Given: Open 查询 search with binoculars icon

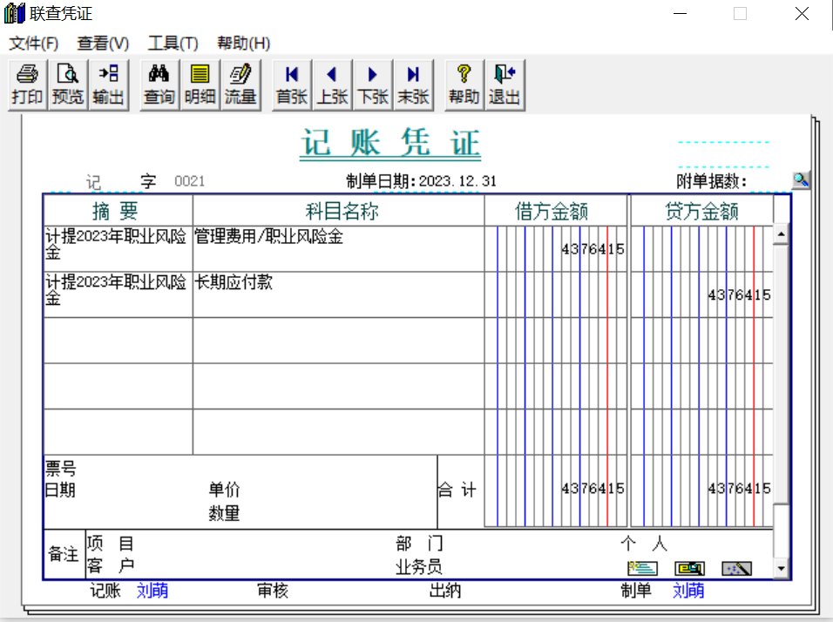Looking at the screenshot, I should 159,85.
